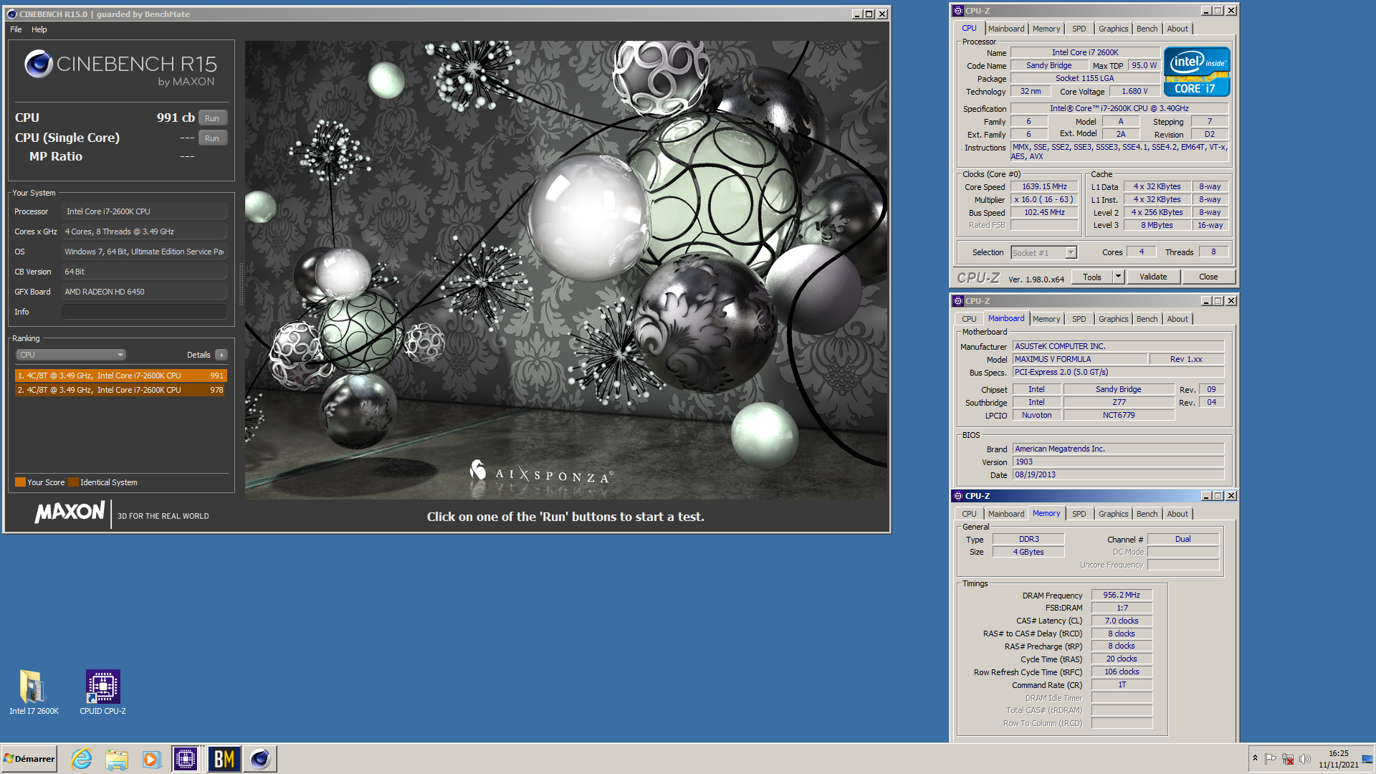The height and width of the screenshot is (774, 1376).
Task: Click the network status tray icon
Action: (x=1288, y=759)
